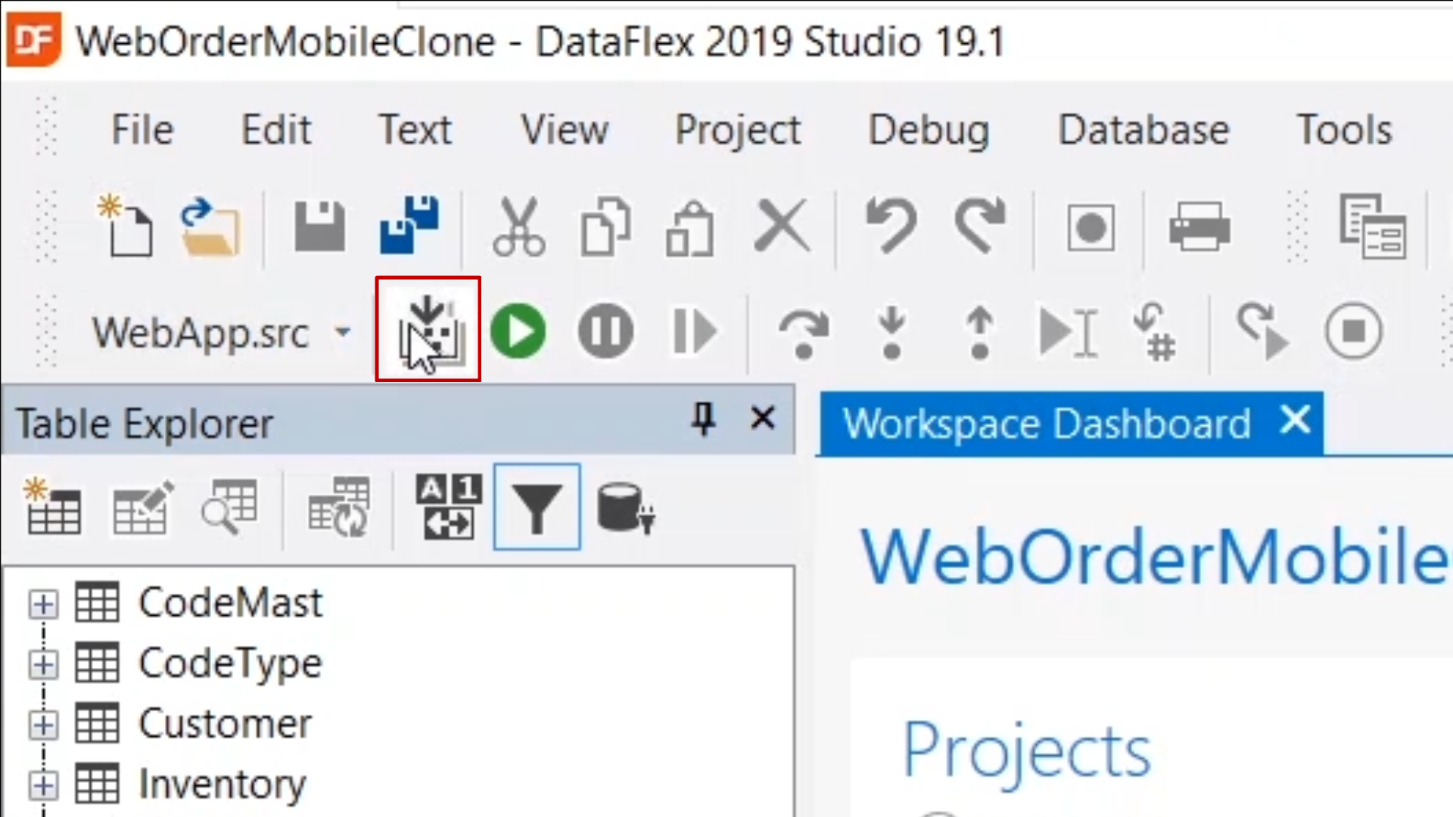Viewport: 1453px width, 817px height.
Task: Expand the Customer table node
Action: click(x=43, y=725)
